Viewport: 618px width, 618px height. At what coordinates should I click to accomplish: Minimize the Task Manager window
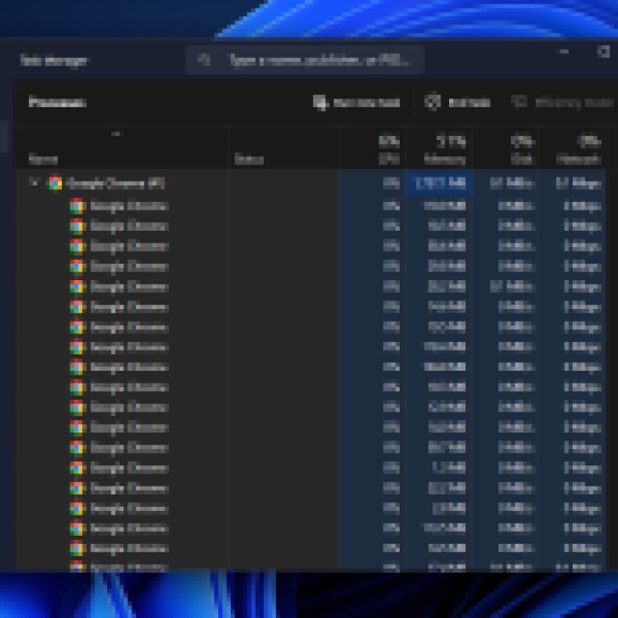[565, 52]
